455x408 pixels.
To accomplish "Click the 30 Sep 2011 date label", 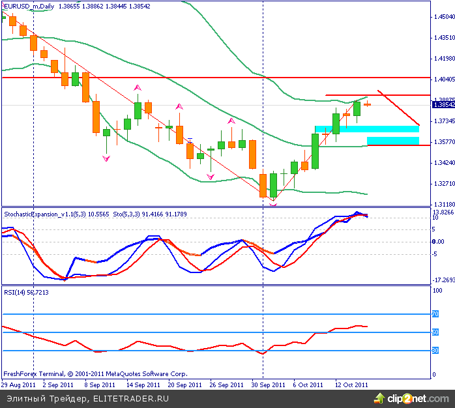I will (x=269, y=385).
